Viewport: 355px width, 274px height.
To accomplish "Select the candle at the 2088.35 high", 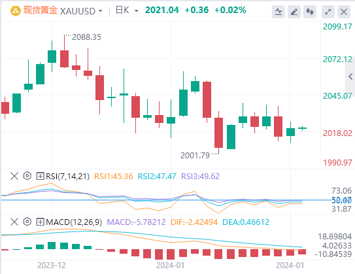I will tap(64, 52).
